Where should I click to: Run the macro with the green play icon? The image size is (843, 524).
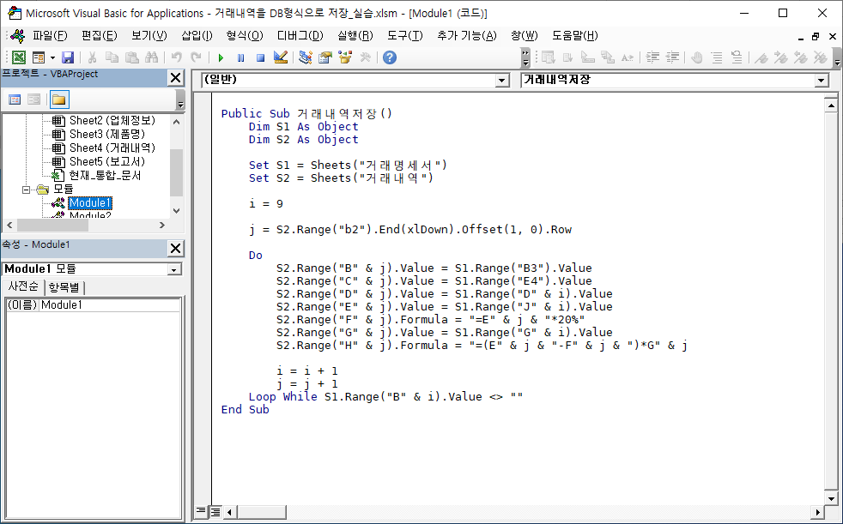tap(221, 57)
